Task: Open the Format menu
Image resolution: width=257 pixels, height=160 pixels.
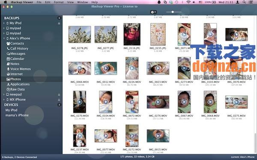Action: pos(59,2)
